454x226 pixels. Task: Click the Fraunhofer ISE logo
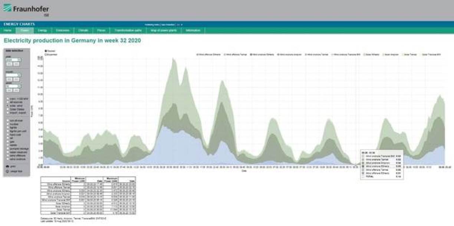pyautogui.click(x=26, y=10)
